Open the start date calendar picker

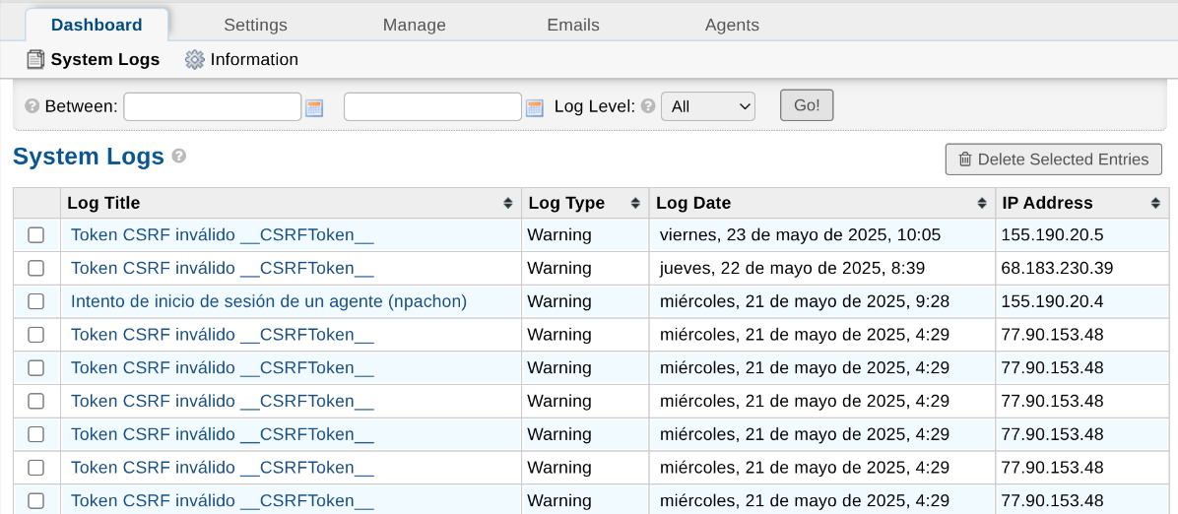314,107
